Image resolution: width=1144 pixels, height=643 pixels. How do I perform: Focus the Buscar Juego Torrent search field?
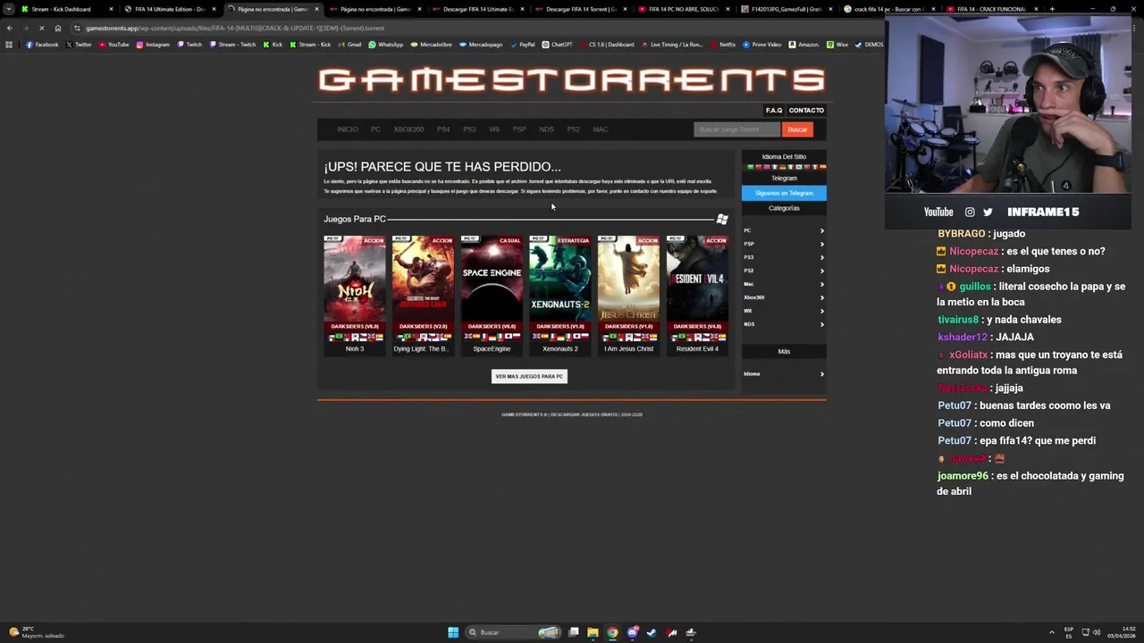click(736, 129)
